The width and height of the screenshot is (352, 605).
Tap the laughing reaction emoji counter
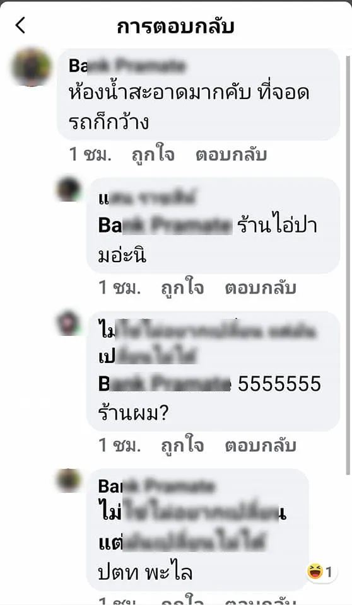(320, 572)
